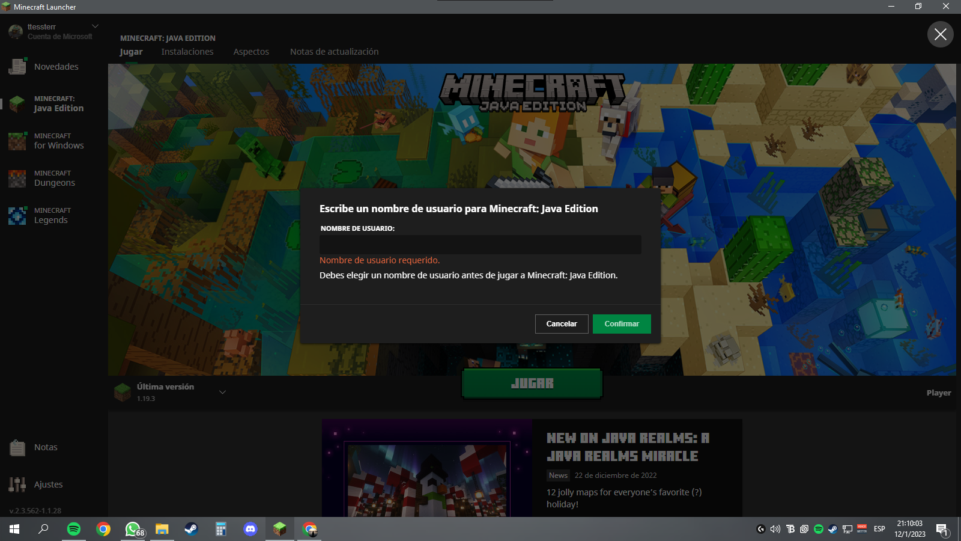Click the Cancelar button
The image size is (961, 541).
(x=562, y=324)
